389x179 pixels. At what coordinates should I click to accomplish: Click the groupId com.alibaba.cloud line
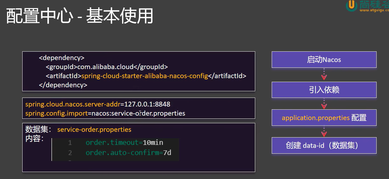[107, 67]
